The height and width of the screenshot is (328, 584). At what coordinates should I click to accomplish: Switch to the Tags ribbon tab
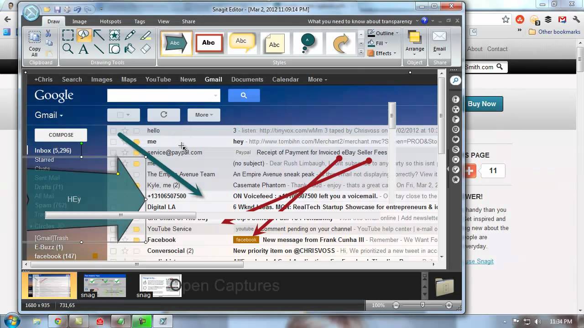click(140, 21)
